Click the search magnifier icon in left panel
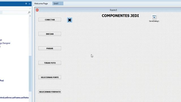This screenshot has width=181, height=102. pyautogui.click(x=29, y=12)
